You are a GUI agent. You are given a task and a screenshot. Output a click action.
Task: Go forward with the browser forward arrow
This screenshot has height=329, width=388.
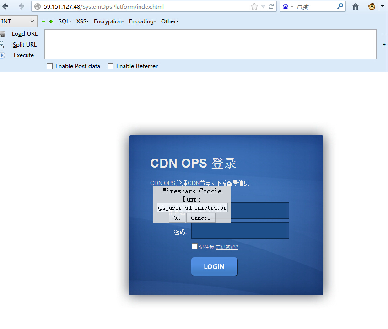point(22,6)
